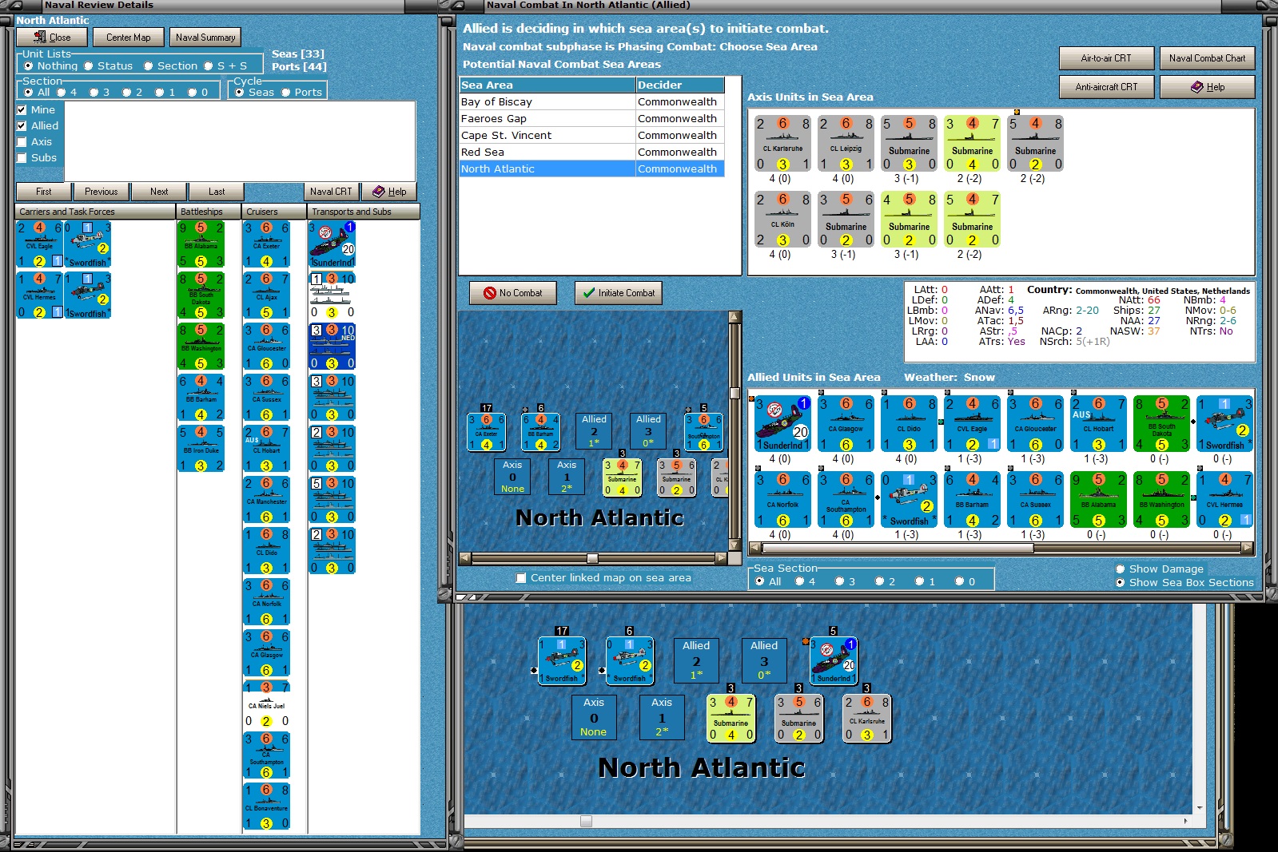Select the AUS CL Hobart in Allied Units list
Image resolution: width=1278 pixels, height=852 pixels.
click(1099, 424)
